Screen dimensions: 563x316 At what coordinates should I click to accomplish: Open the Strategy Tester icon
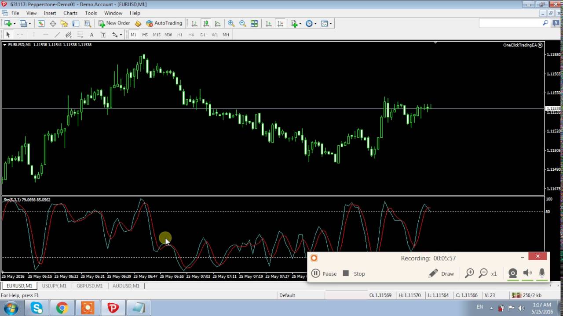click(x=88, y=23)
